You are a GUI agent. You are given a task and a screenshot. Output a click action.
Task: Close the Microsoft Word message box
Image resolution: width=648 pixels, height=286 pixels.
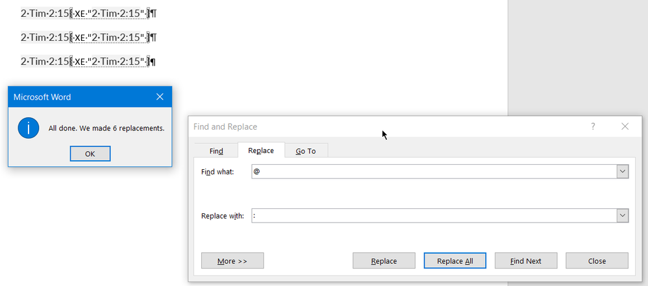coord(160,97)
